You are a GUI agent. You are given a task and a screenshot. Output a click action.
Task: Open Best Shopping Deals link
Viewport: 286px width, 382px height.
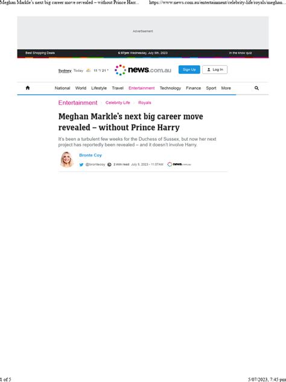tap(40, 53)
